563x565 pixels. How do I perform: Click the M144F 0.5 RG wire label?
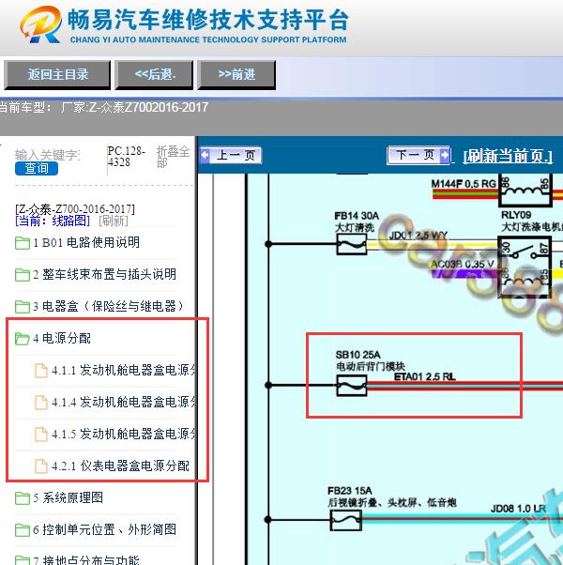click(464, 184)
